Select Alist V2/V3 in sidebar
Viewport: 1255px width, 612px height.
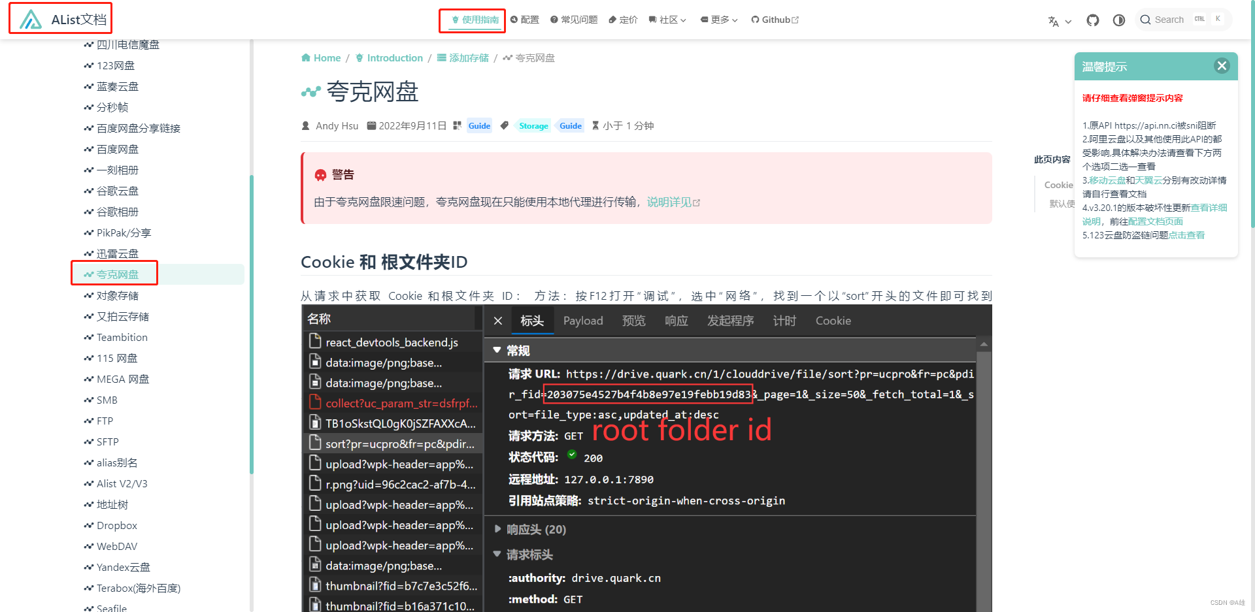click(x=116, y=484)
